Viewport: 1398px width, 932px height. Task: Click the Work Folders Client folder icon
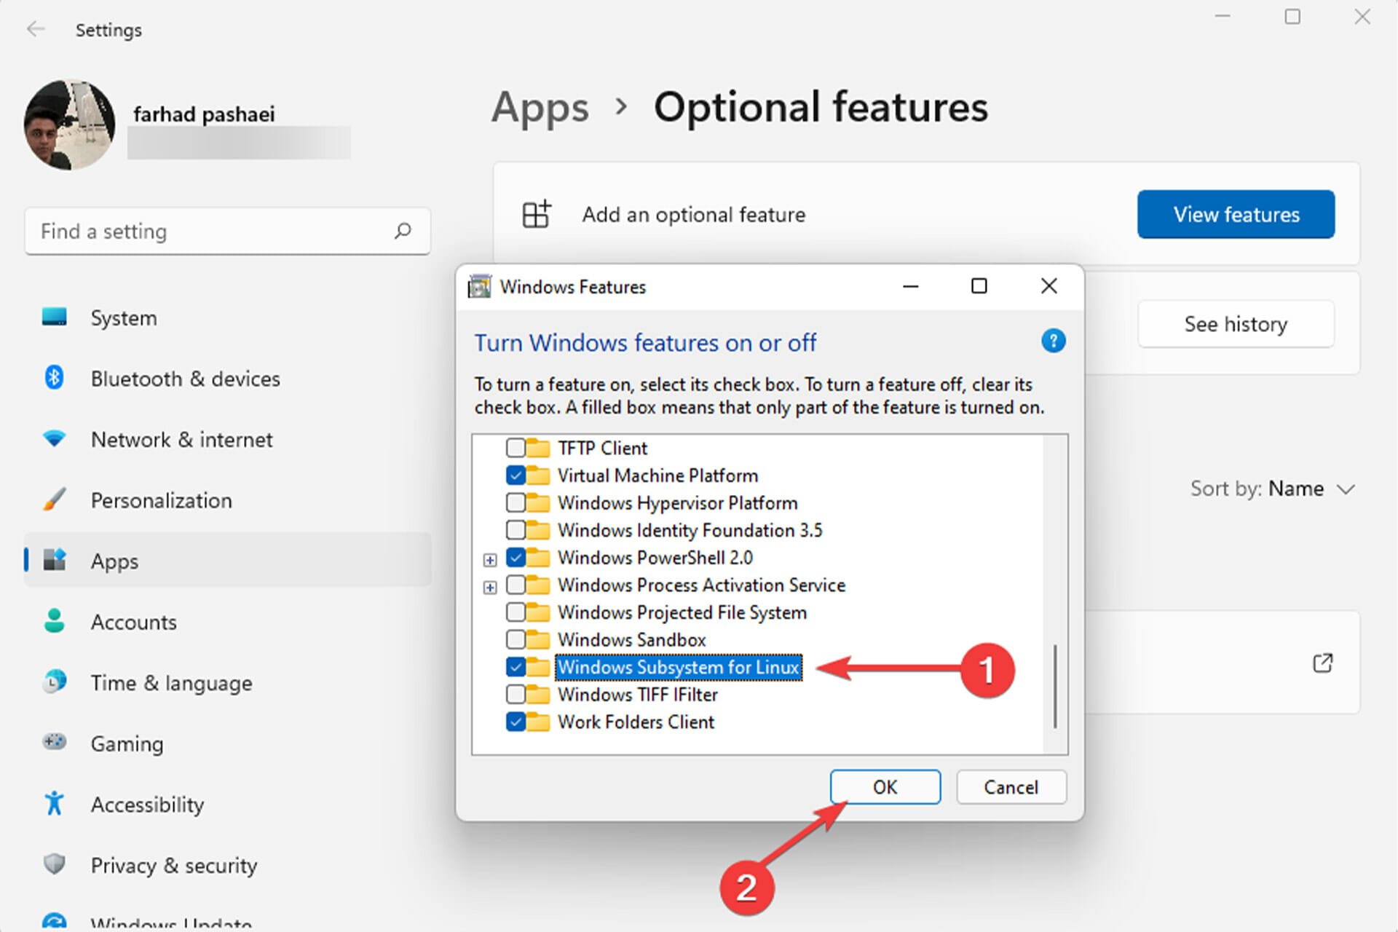(537, 722)
